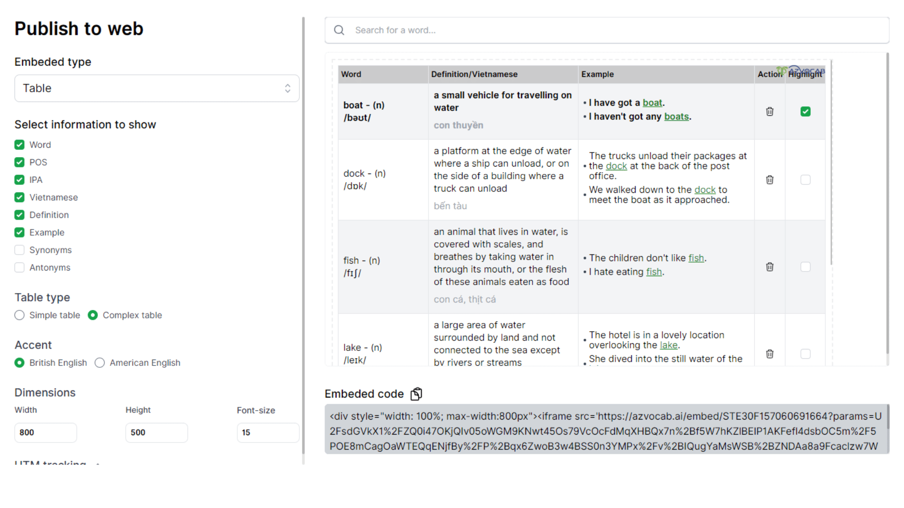Screen dimensions: 904x508
Task: Click the delete icon for lake entry
Action: click(x=770, y=354)
